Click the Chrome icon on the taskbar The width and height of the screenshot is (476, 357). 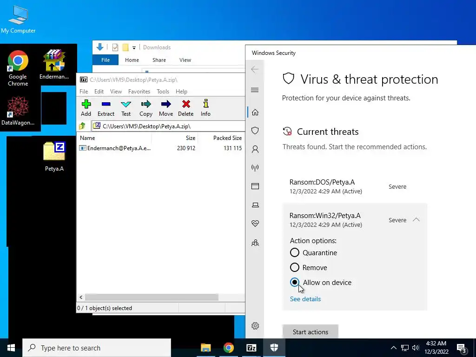tap(228, 348)
